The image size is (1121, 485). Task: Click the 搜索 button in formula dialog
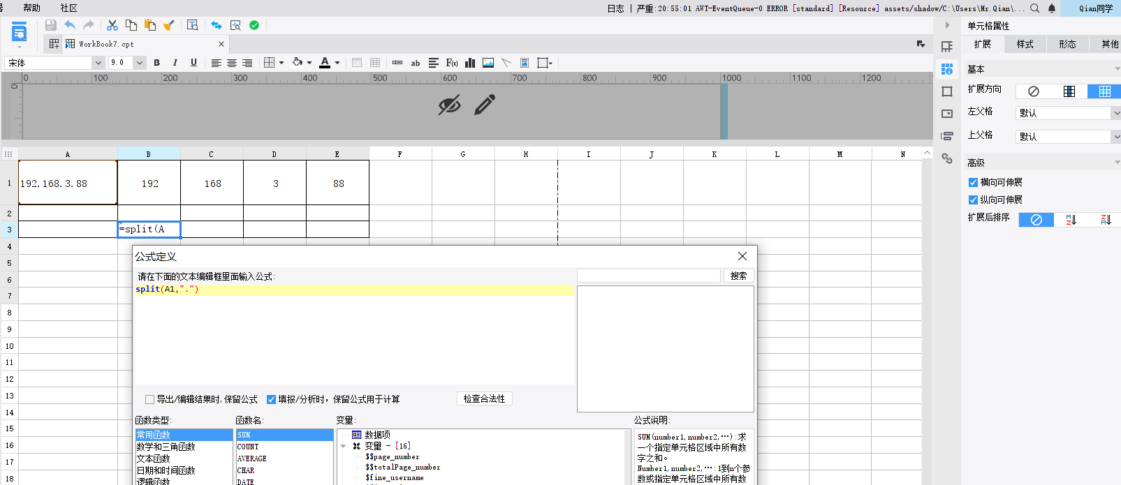point(738,276)
